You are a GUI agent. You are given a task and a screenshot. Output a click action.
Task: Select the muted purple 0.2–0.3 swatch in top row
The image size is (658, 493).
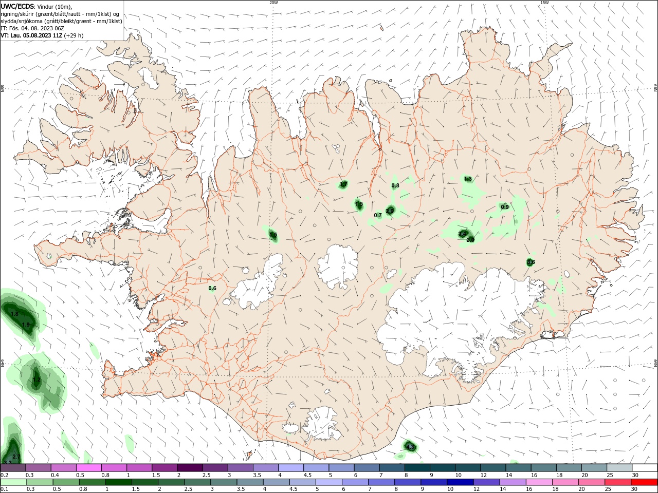click(13, 468)
